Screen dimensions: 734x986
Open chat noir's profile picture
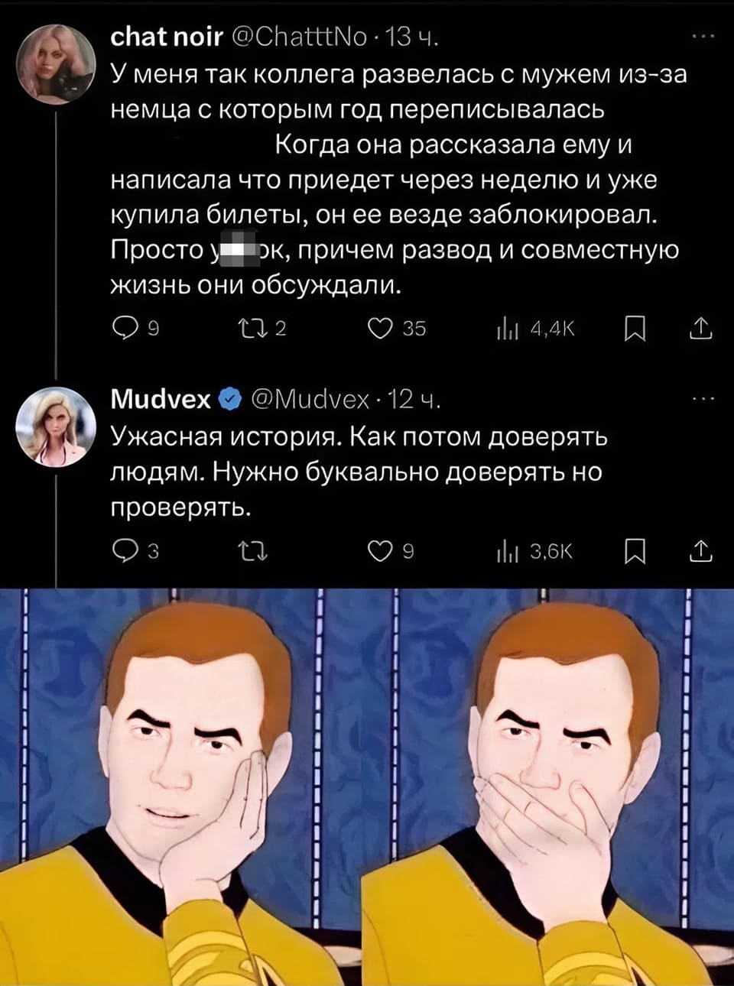56,63
